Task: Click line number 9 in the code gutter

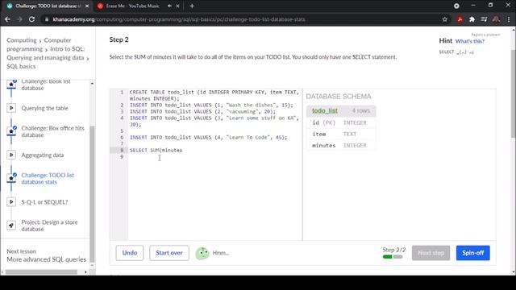Action: point(122,156)
